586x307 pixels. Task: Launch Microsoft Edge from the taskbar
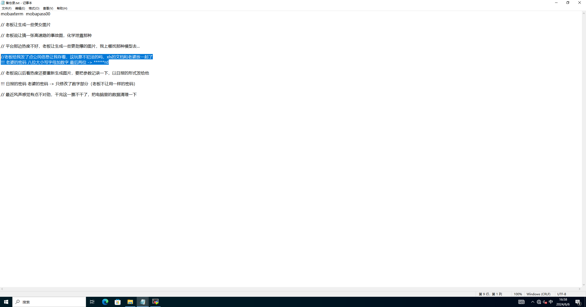pos(105,302)
